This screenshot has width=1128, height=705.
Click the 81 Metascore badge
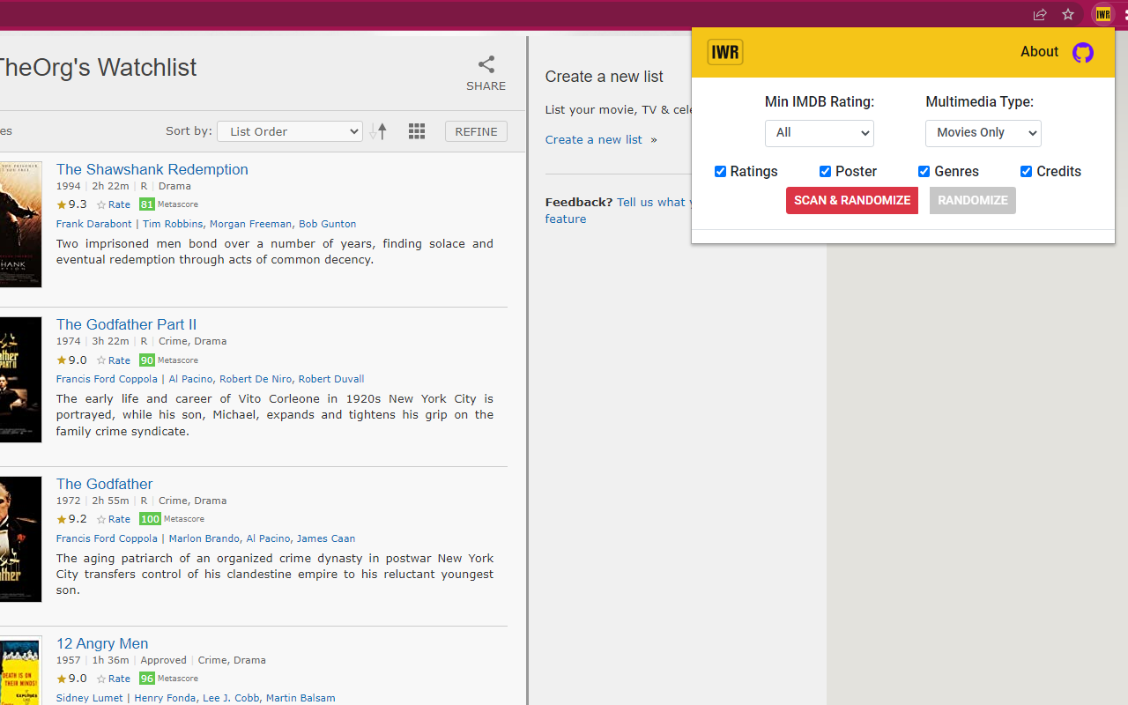[x=147, y=204]
